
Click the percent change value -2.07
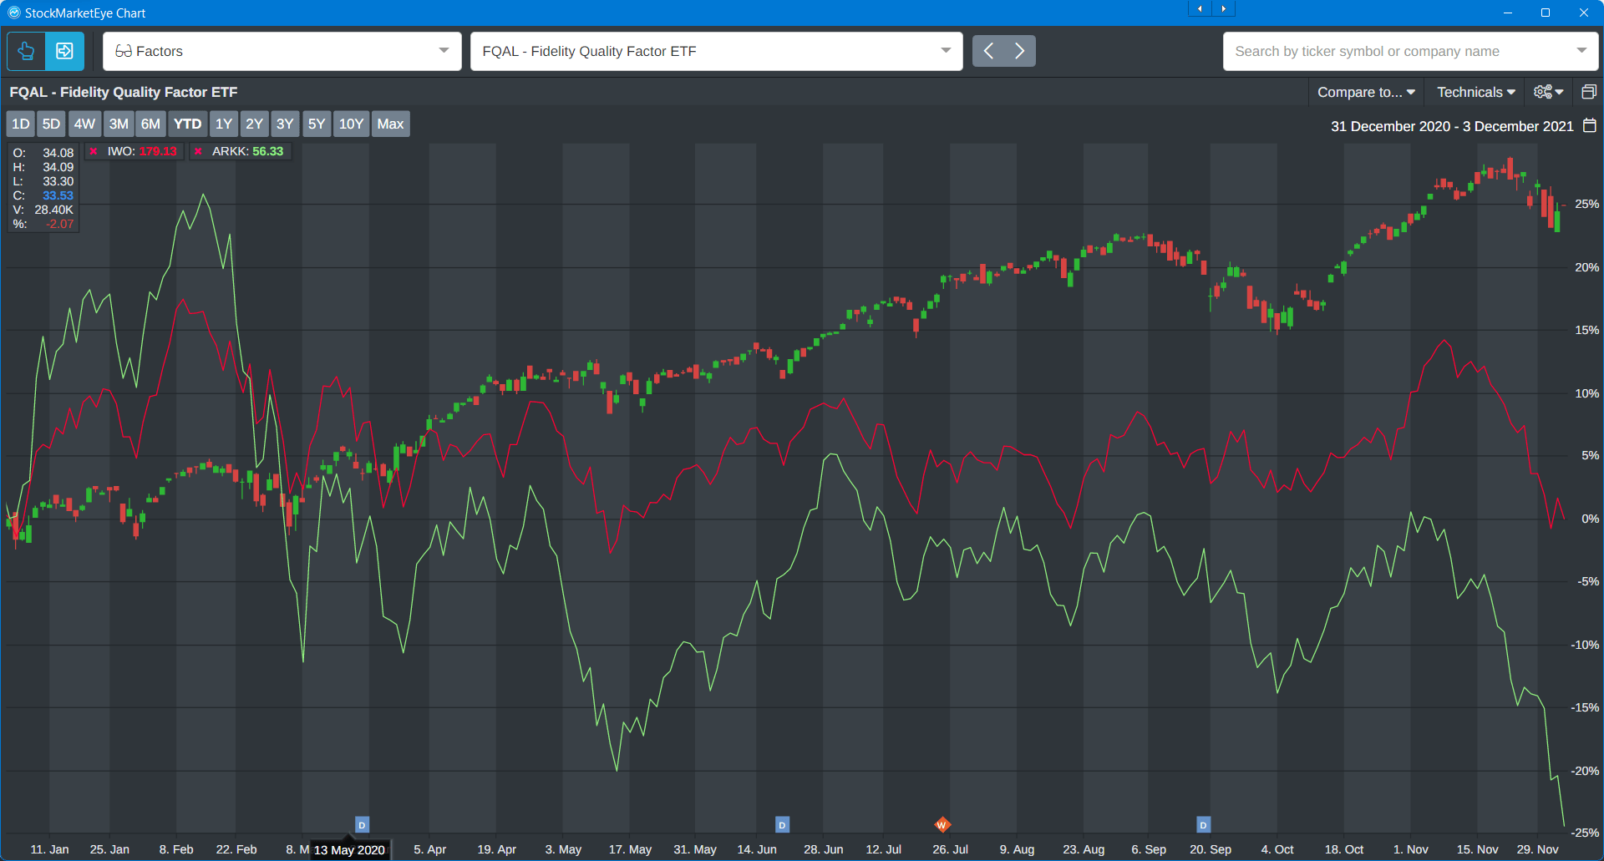(x=60, y=224)
